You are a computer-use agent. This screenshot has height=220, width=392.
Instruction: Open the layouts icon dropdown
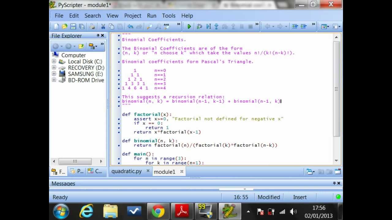[x=325, y=27]
